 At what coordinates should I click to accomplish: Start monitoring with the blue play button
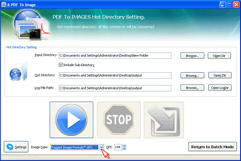pos(71,120)
